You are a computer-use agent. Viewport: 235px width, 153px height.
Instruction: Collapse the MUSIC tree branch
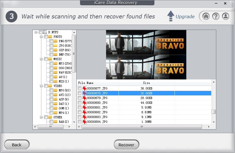(41, 59)
